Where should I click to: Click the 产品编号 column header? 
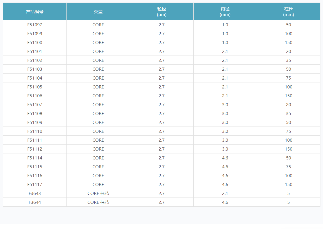click(35, 11)
